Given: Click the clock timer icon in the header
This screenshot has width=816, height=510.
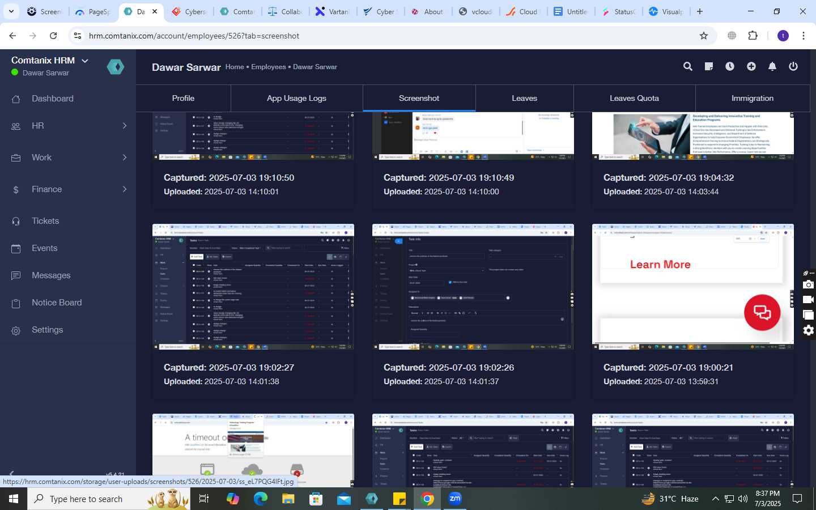Looking at the screenshot, I should click(730, 67).
